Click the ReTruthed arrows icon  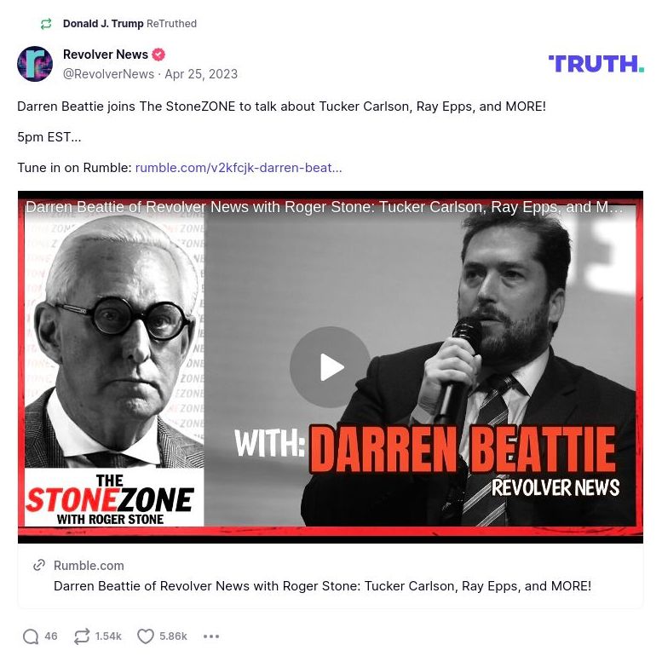click(46, 24)
